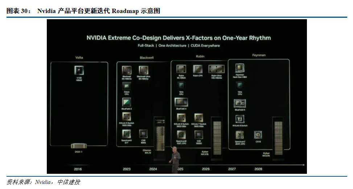Click the Feynman generation heading

(x=259, y=55)
